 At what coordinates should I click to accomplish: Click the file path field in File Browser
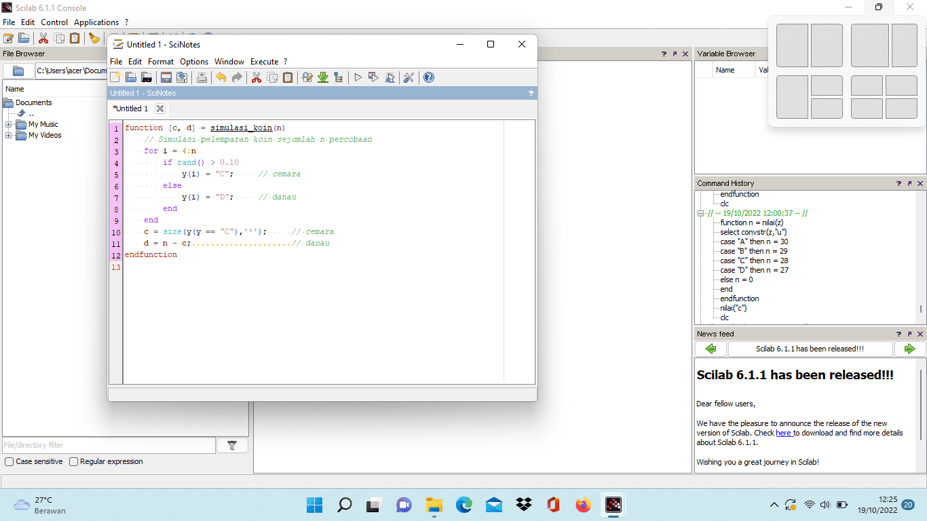pyautogui.click(x=71, y=71)
